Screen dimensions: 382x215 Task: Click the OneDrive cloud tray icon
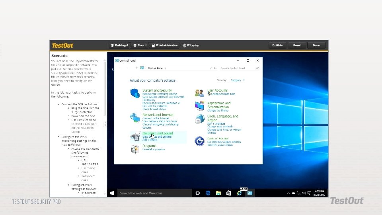coord(294,193)
